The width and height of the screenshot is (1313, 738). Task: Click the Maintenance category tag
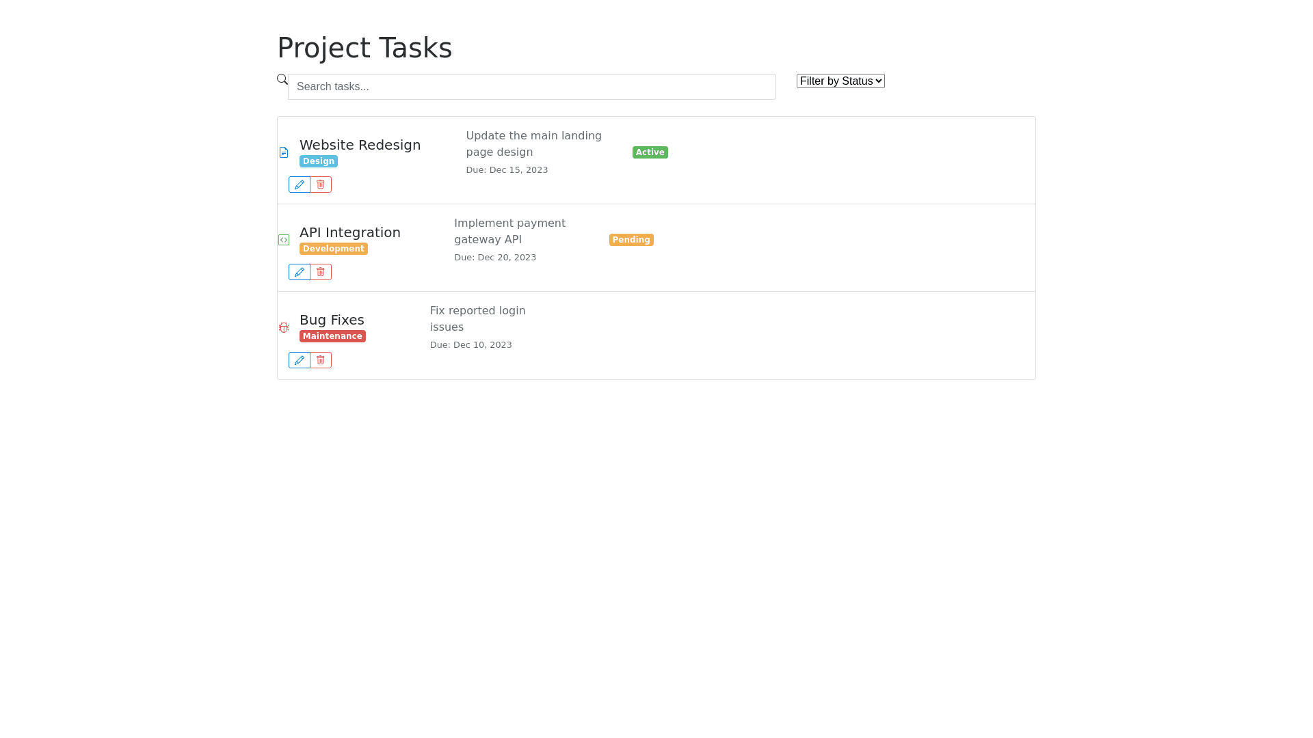(332, 336)
